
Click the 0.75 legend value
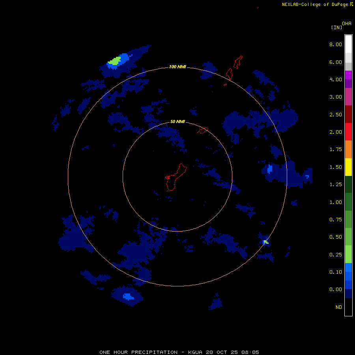336,220
